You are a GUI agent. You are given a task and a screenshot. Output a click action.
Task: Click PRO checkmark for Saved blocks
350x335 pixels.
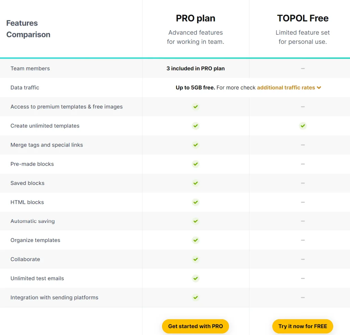pyautogui.click(x=196, y=183)
